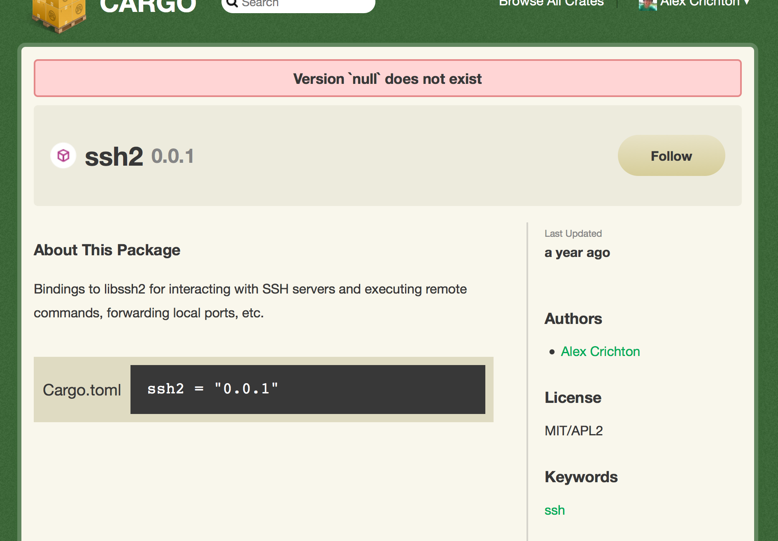The image size is (778, 541).
Task: Click the About This Package heading
Action: (x=107, y=250)
